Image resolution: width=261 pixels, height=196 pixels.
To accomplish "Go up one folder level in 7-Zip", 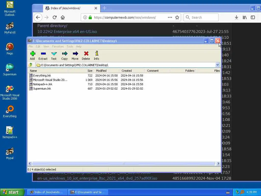I will (x=31, y=65).
